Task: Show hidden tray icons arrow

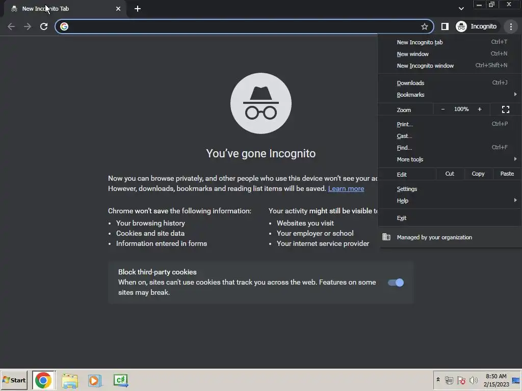Action: (x=438, y=380)
